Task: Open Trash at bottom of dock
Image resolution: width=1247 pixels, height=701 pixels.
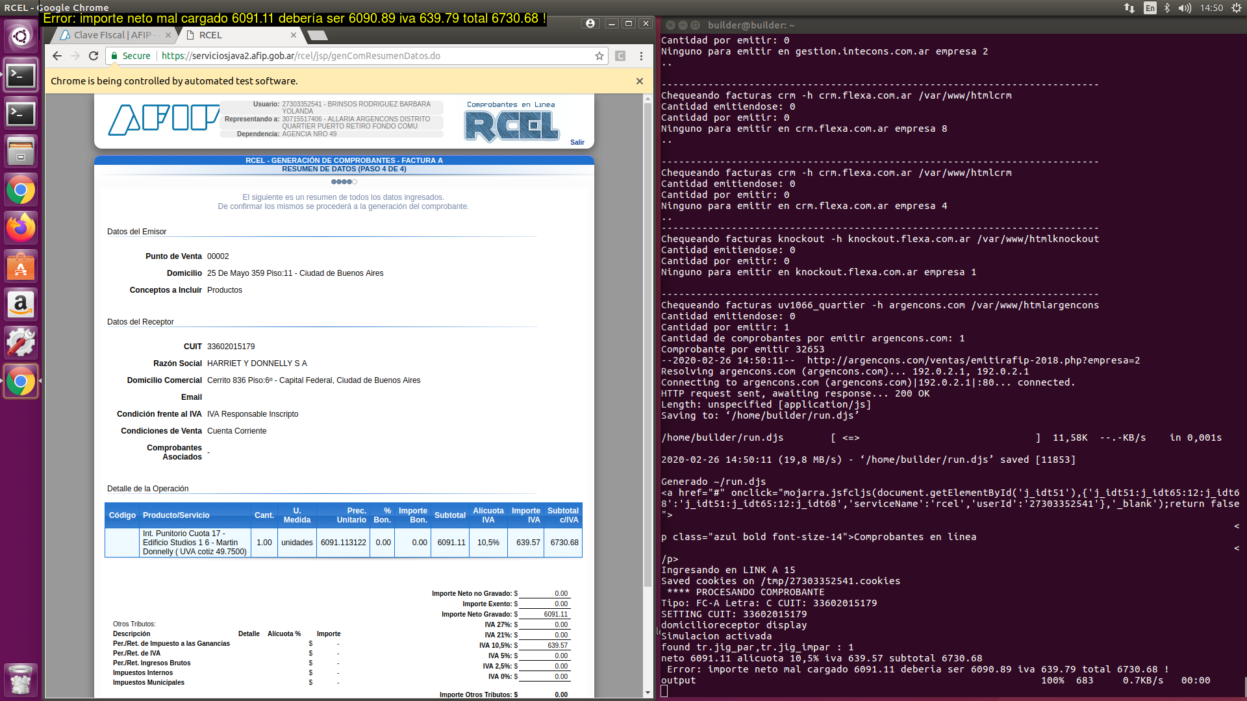Action: tap(21, 680)
